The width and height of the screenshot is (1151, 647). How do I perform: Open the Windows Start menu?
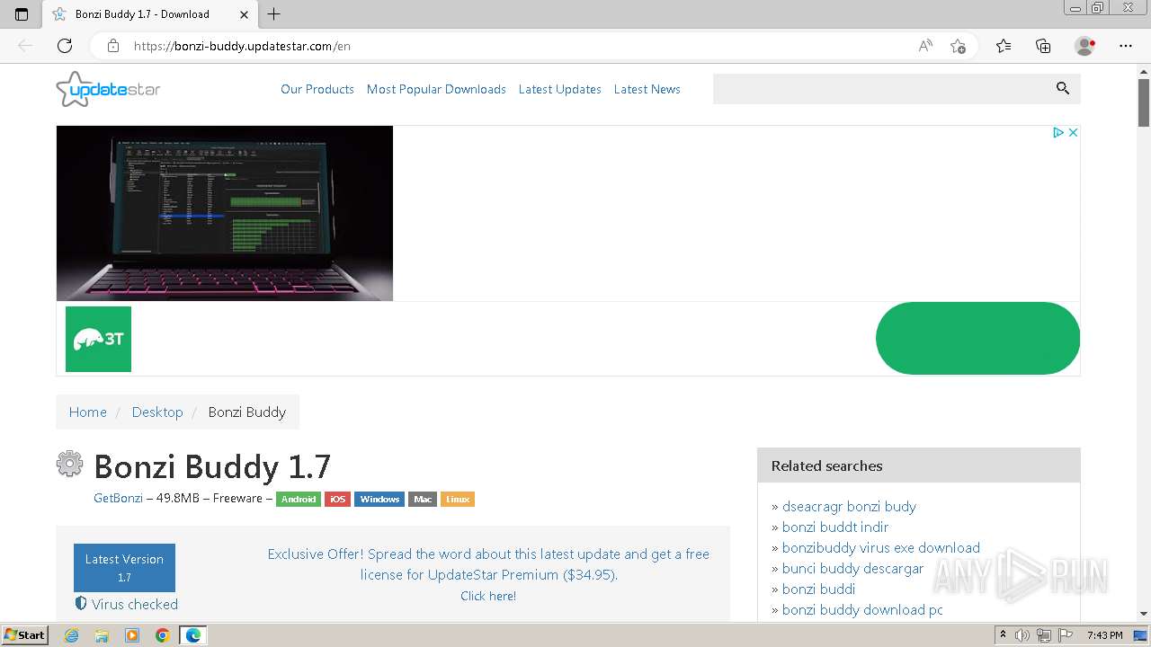pyautogui.click(x=25, y=635)
